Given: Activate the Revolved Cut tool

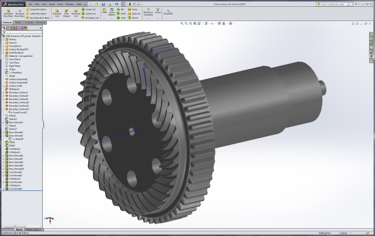Looking at the screenshot, I should (75, 13).
